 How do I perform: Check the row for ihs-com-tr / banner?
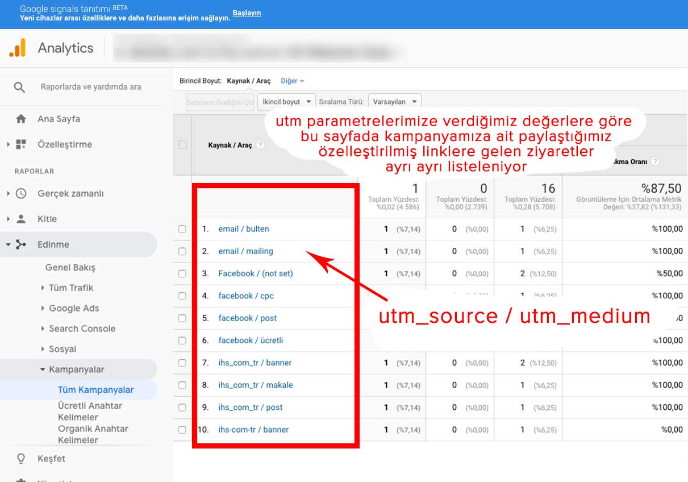pyautogui.click(x=182, y=430)
